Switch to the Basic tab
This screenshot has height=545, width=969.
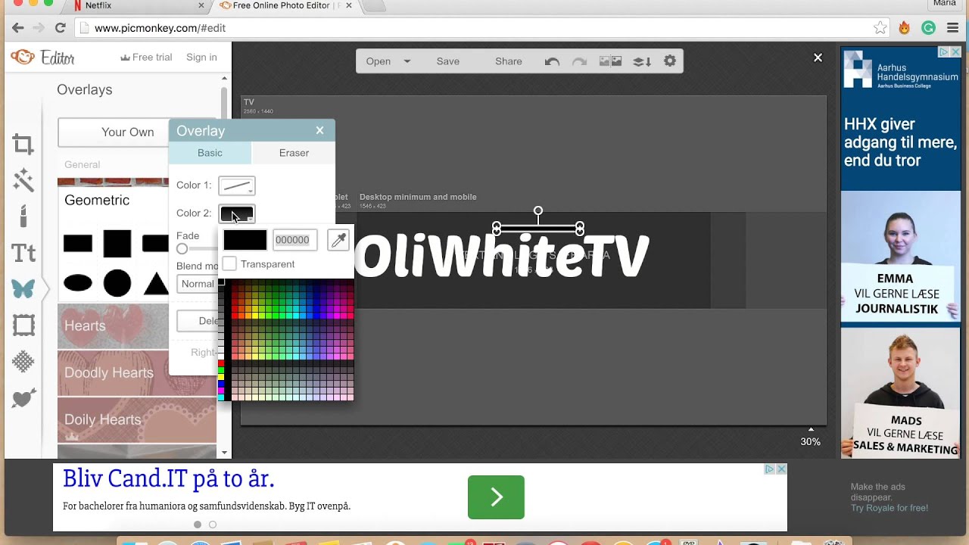pos(210,153)
